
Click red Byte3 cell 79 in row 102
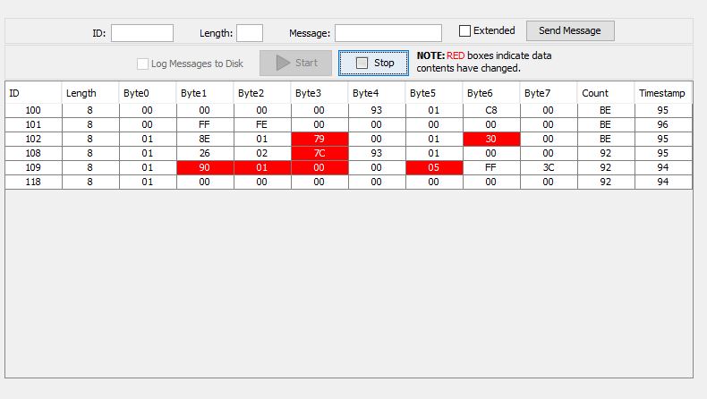pos(319,139)
